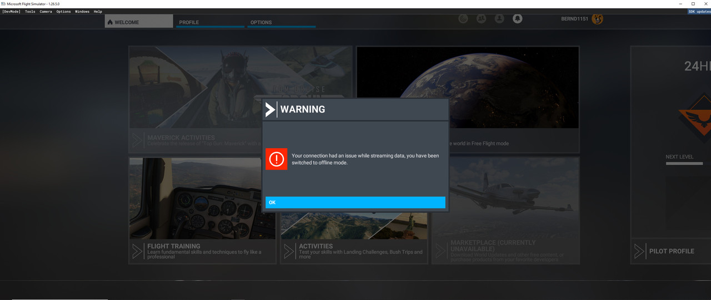Open the Marketplace (currently unavailable) tile

(505, 210)
